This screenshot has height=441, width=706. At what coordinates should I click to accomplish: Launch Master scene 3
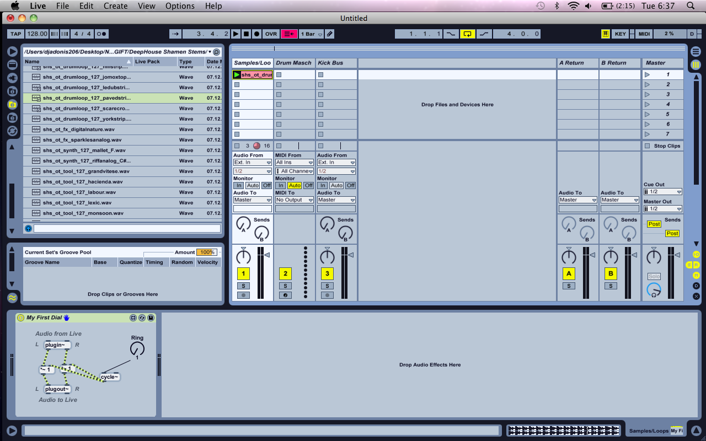(x=648, y=94)
